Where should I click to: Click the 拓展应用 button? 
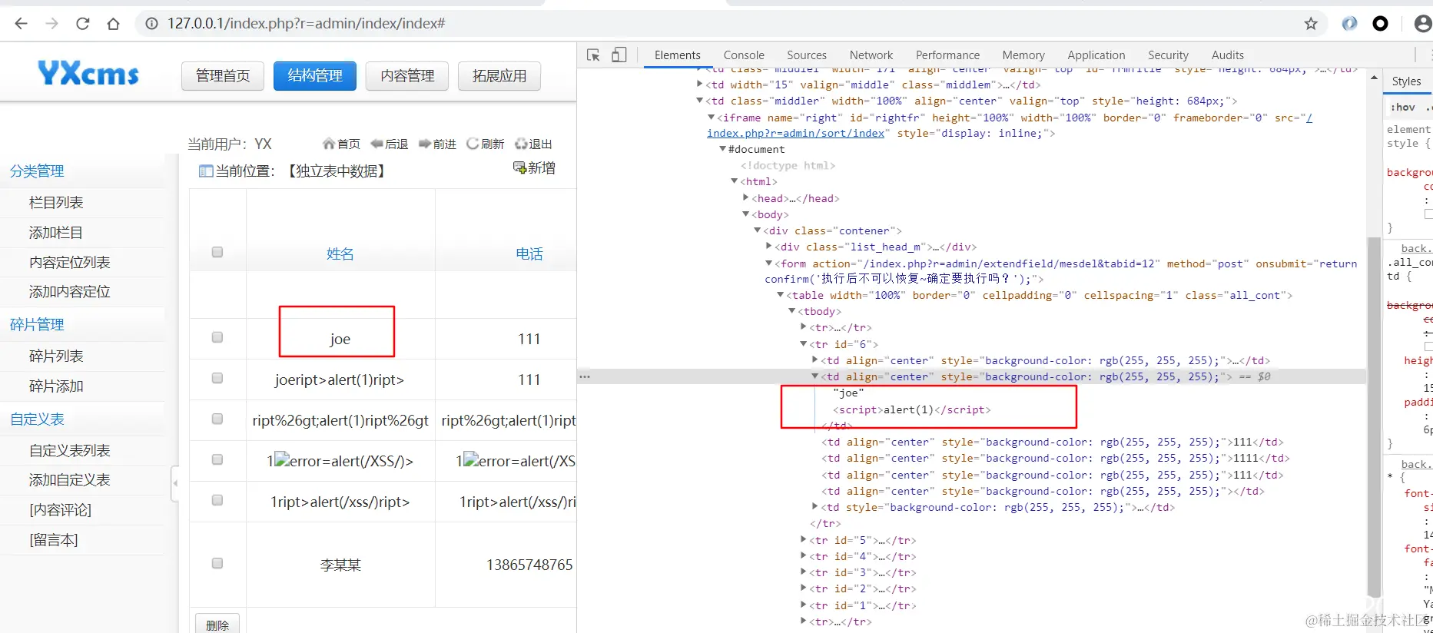499,76
